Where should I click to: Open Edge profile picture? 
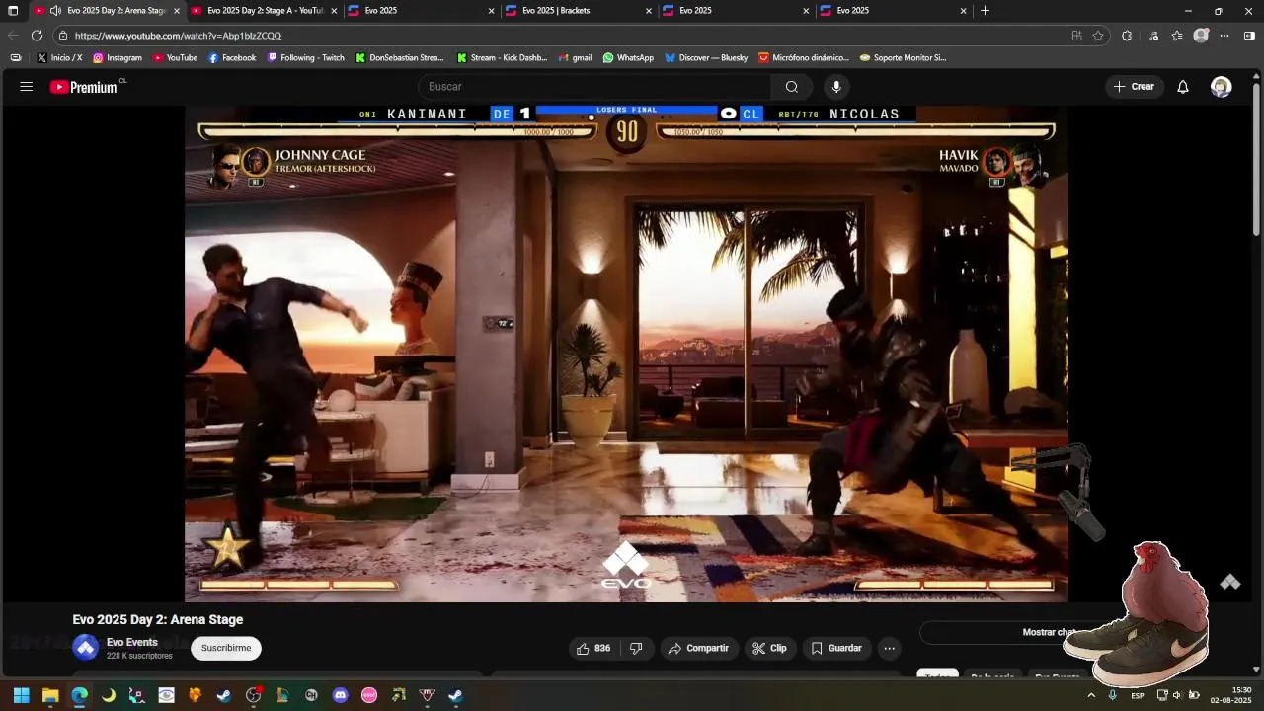[1201, 36]
